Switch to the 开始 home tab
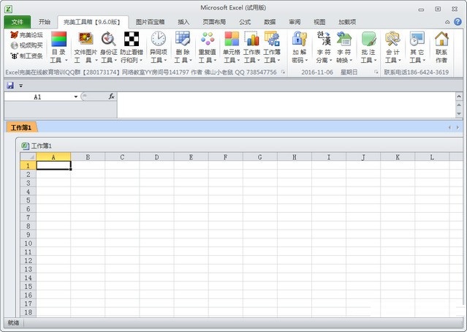This screenshot has height=332, width=467. point(45,22)
